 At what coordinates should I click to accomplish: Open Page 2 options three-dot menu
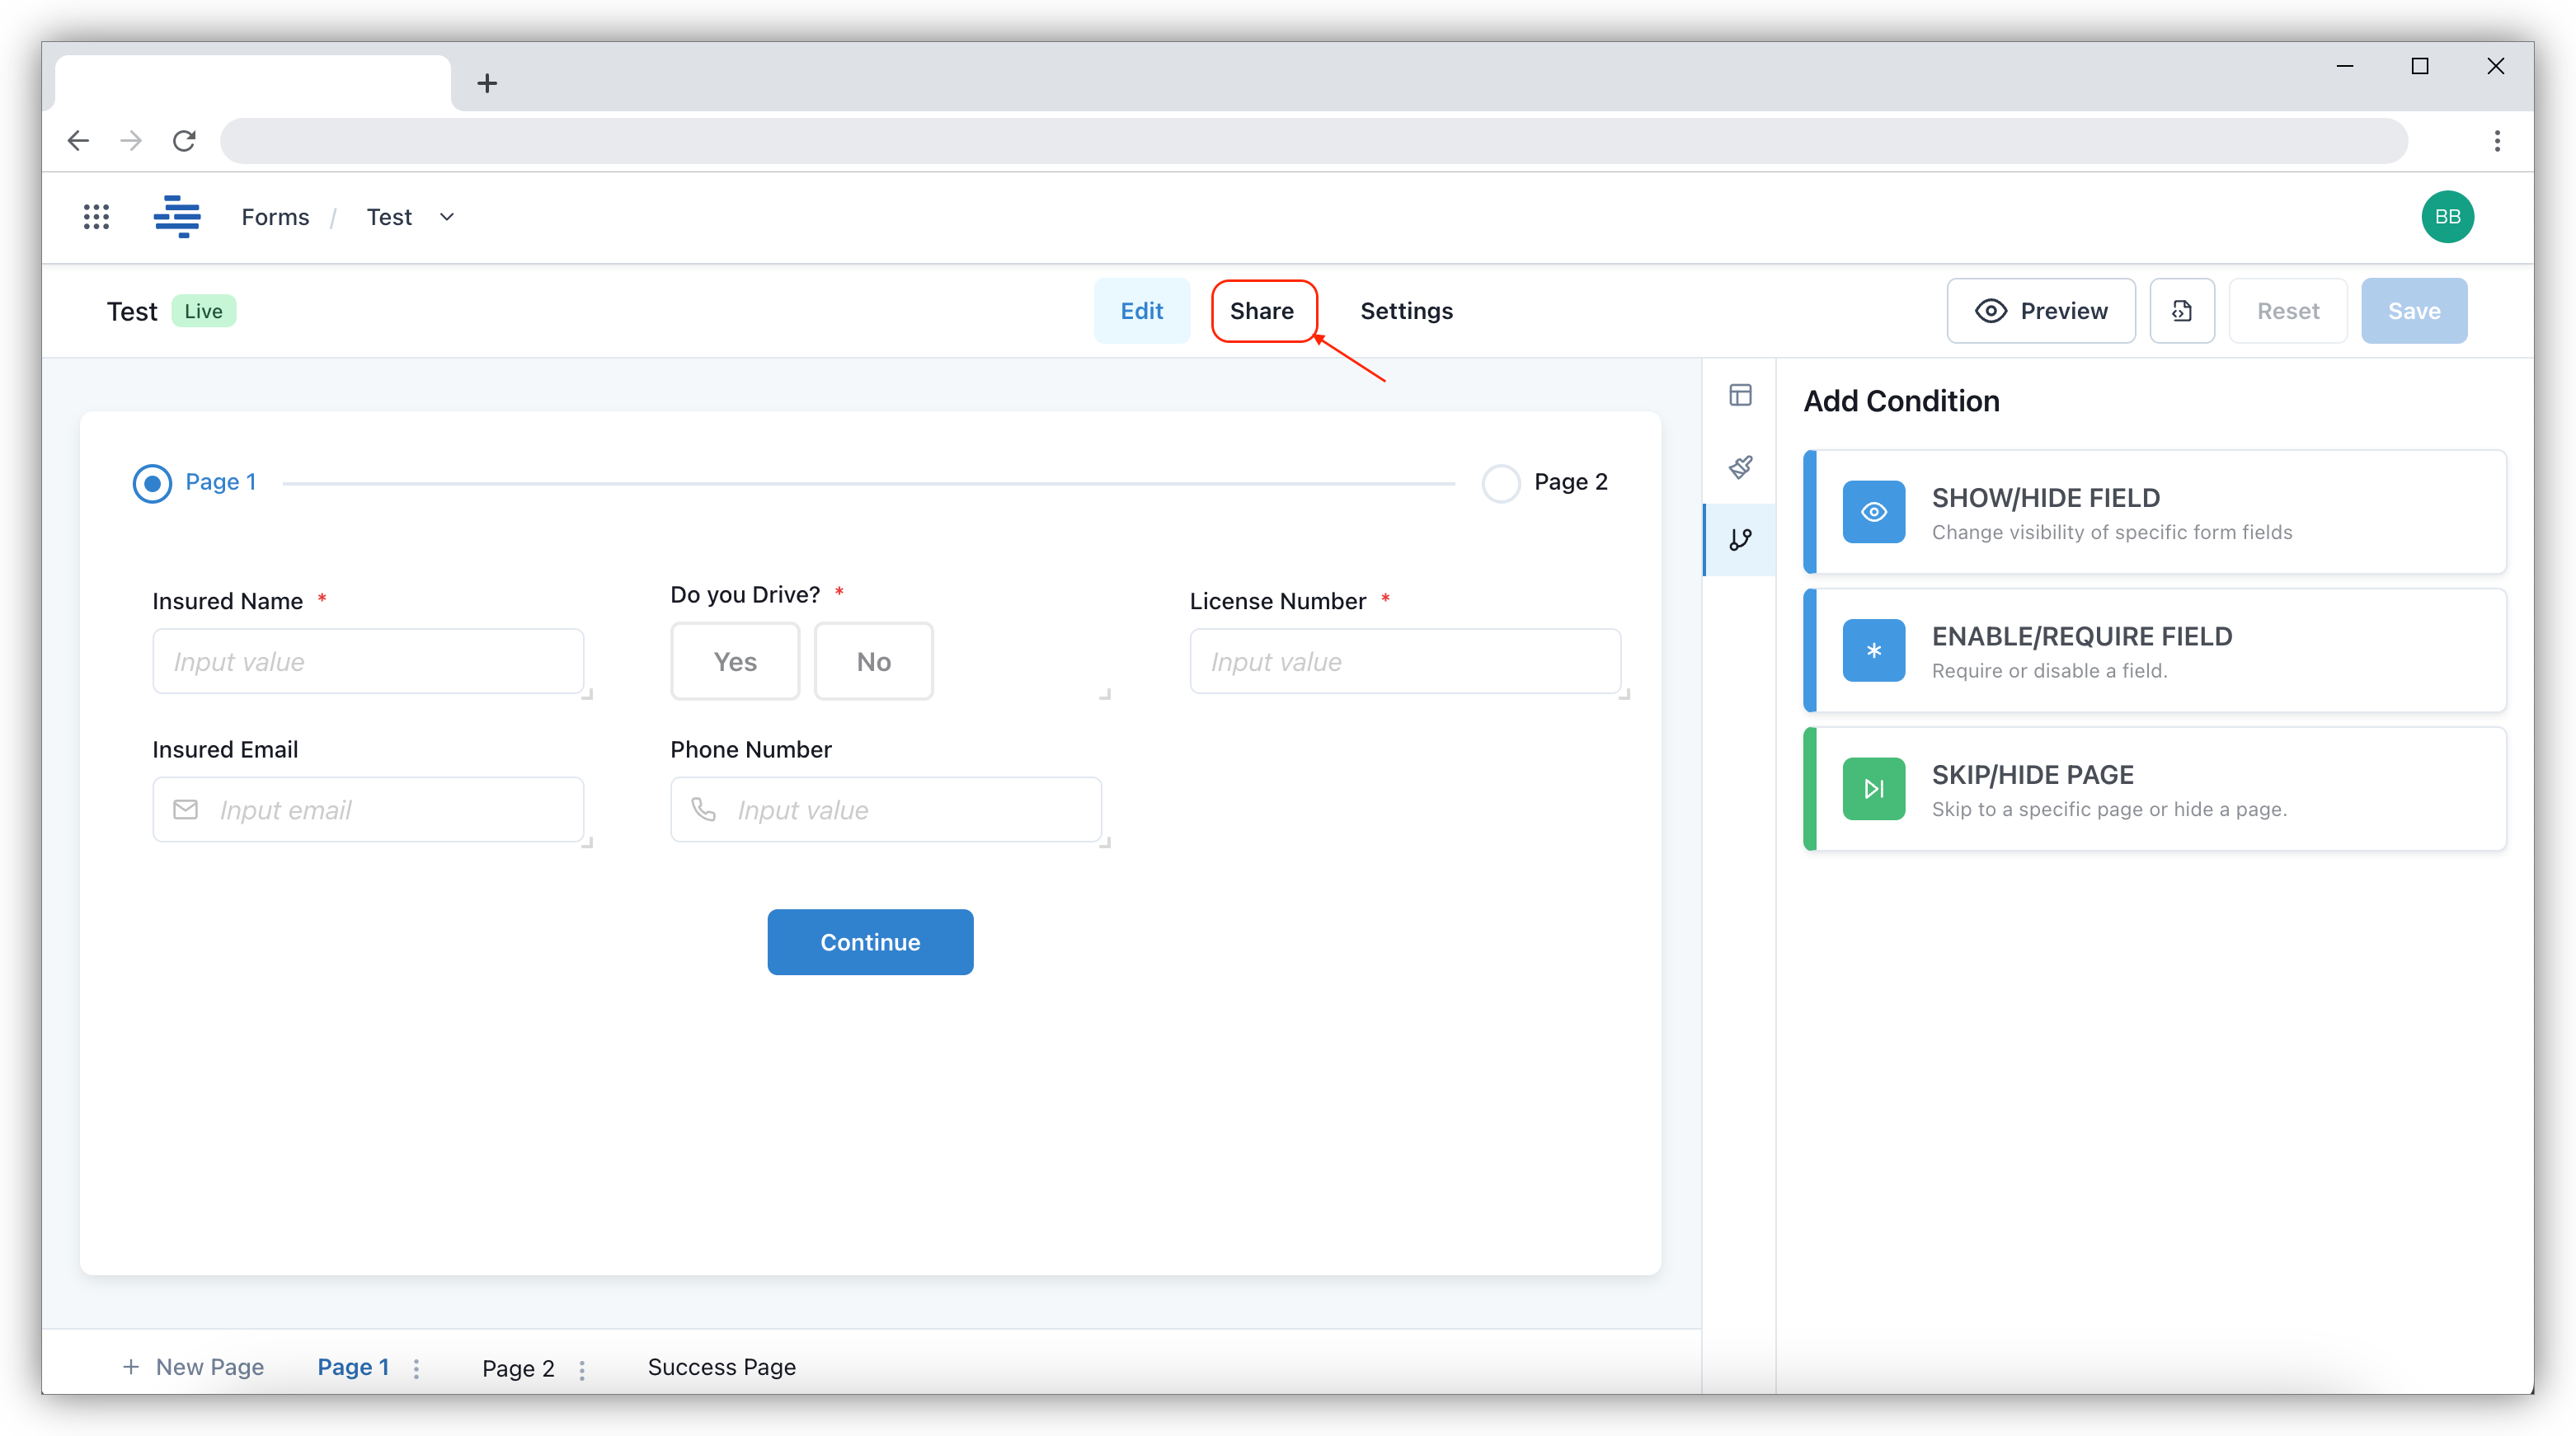pyautogui.click(x=582, y=1369)
